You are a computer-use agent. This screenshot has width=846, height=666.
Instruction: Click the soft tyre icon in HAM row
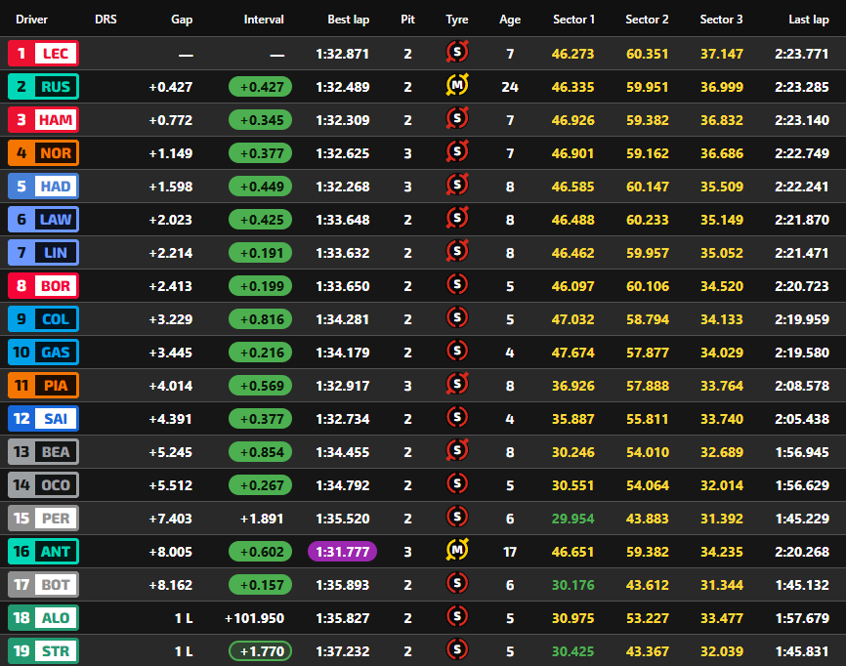coord(457,118)
